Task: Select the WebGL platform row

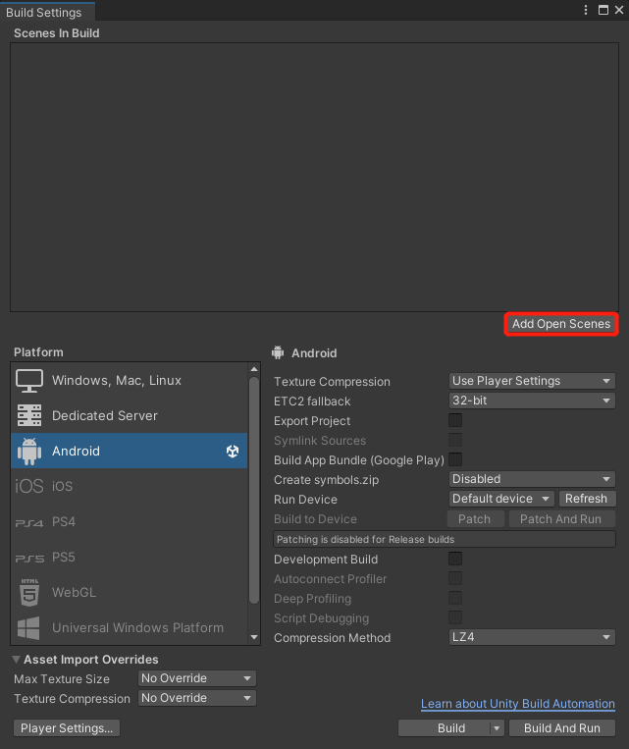Action: coord(129,592)
